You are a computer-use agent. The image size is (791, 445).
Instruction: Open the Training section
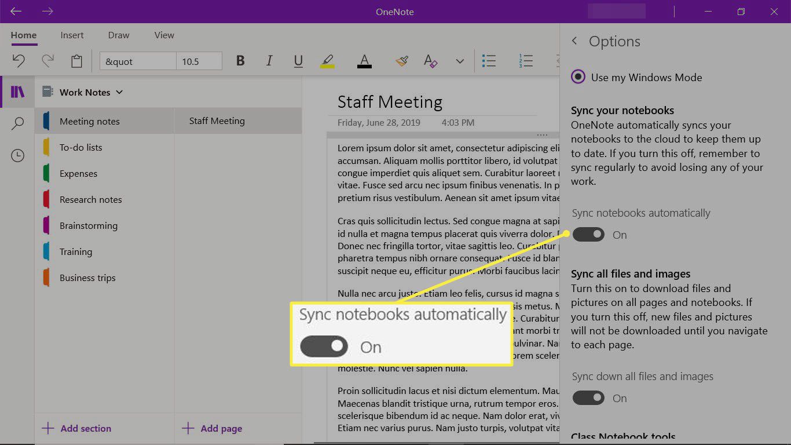(104, 251)
